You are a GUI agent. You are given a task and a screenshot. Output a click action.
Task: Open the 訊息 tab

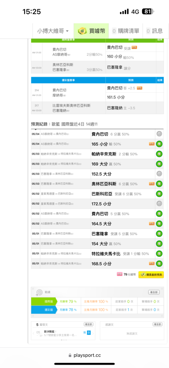154,31
